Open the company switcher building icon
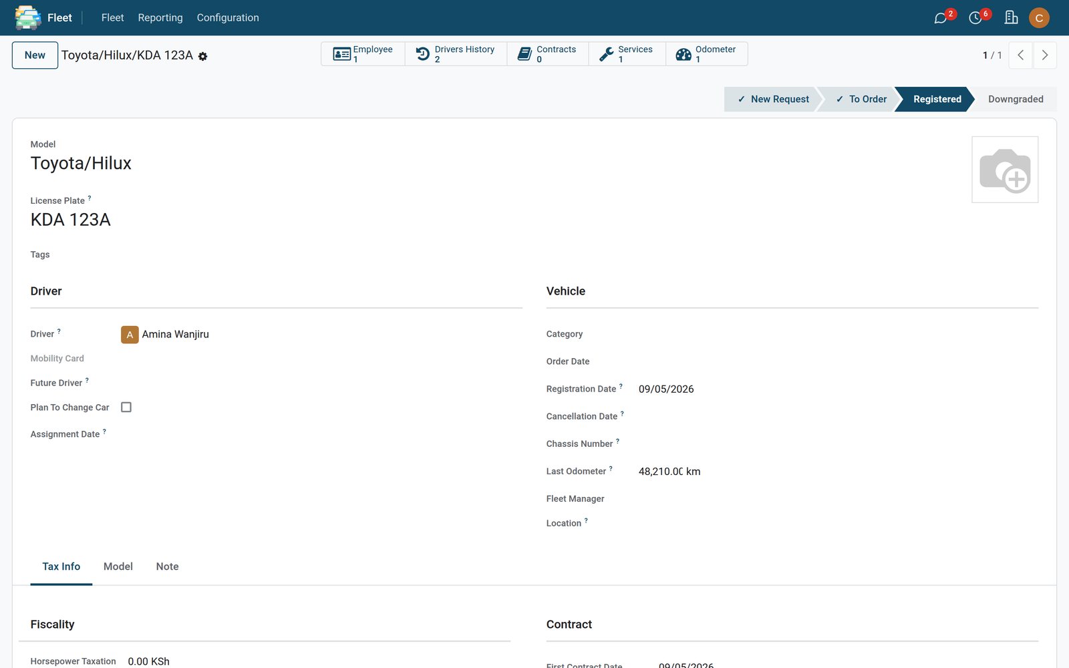This screenshot has width=1069, height=668. [x=1011, y=17]
